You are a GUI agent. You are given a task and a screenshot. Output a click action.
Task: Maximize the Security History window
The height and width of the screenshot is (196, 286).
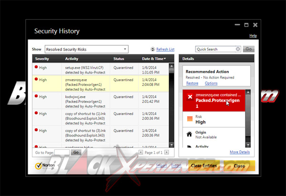246,25
